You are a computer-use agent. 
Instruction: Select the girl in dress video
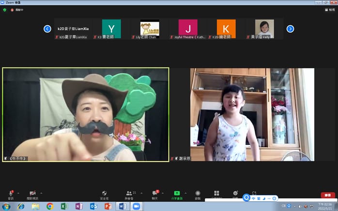[x=252, y=114]
